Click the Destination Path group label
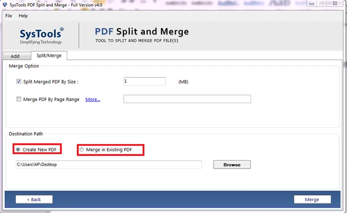Viewport: 347px width, 213px height. point(26,134)
